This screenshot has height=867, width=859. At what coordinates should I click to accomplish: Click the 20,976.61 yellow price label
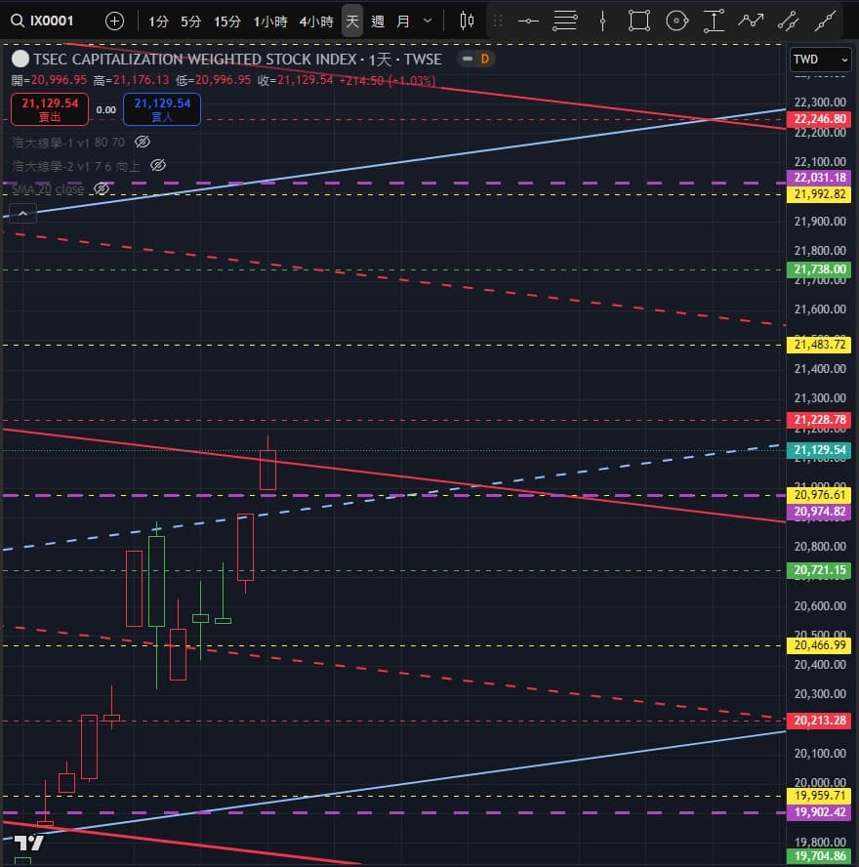pos(819,495)
